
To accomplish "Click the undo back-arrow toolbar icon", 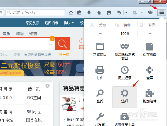I will (x=119, y=13).
